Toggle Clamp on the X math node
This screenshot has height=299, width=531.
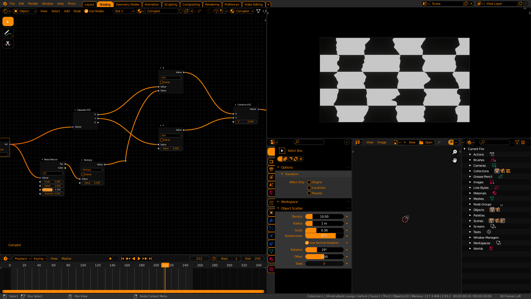162,82
